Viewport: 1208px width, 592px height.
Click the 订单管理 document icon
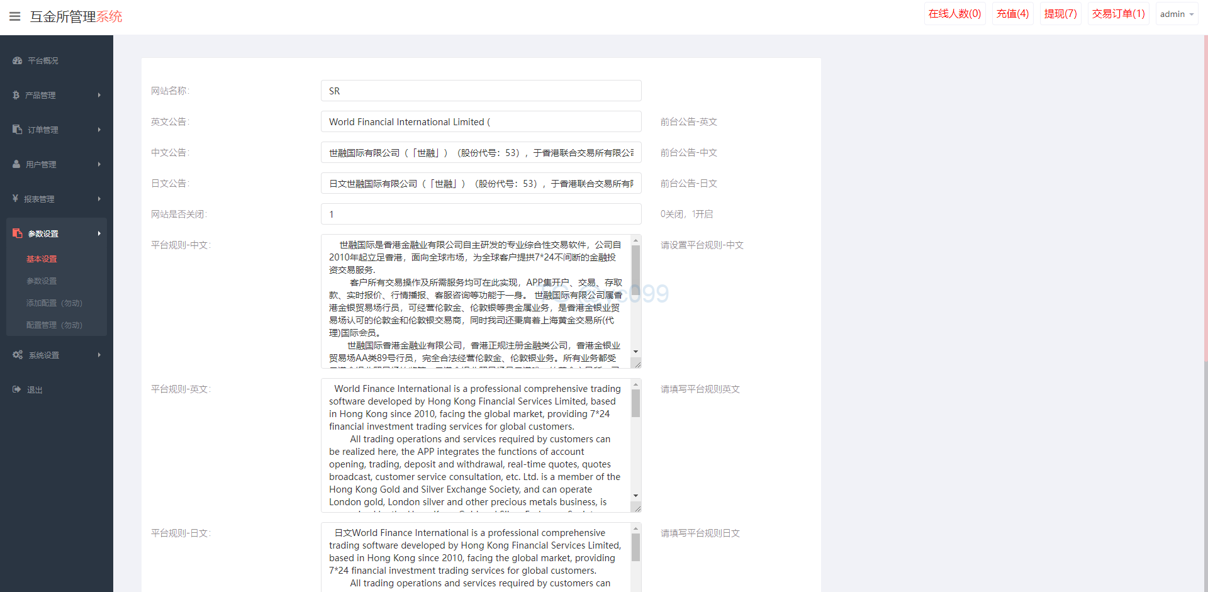pyautogui.click(x=18, y=130)
